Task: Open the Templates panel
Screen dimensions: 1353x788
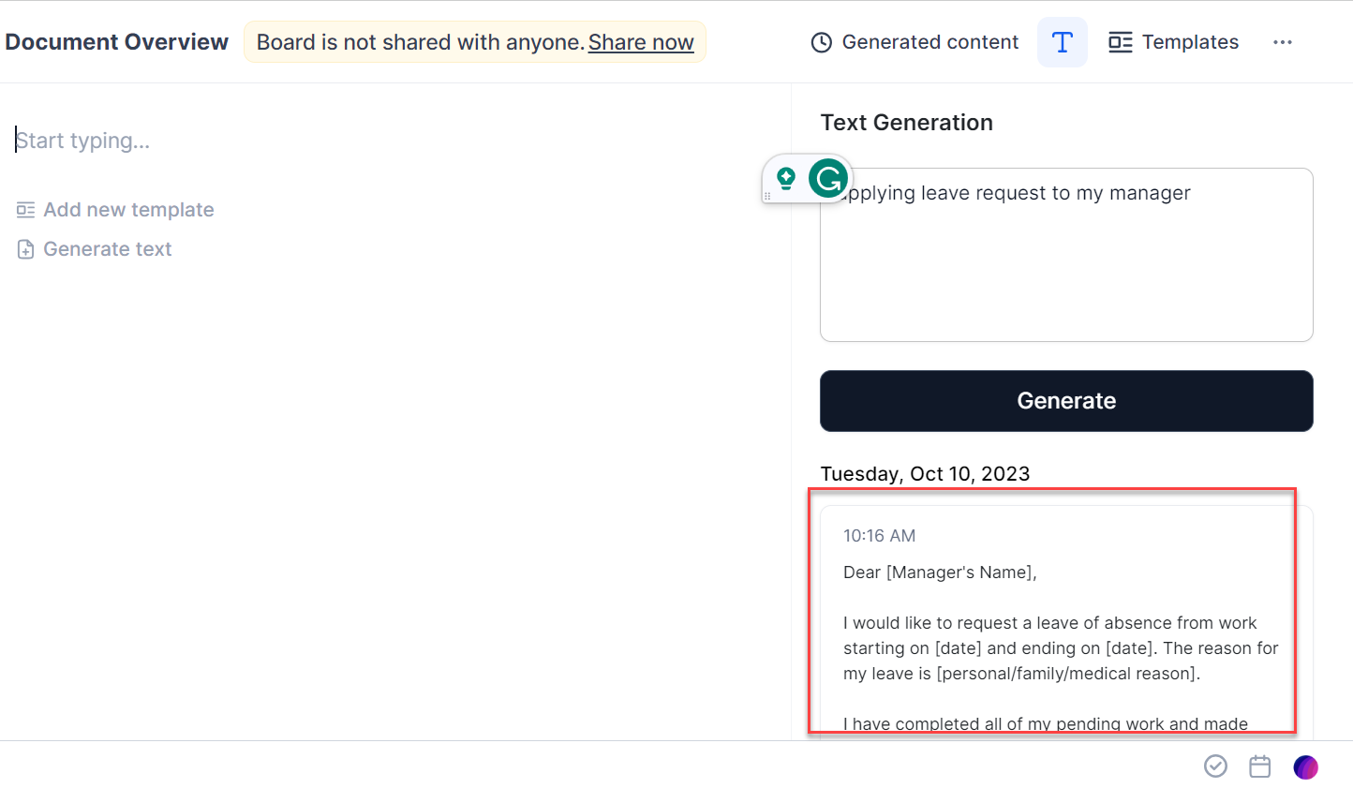Action: tap(1173, 42)
